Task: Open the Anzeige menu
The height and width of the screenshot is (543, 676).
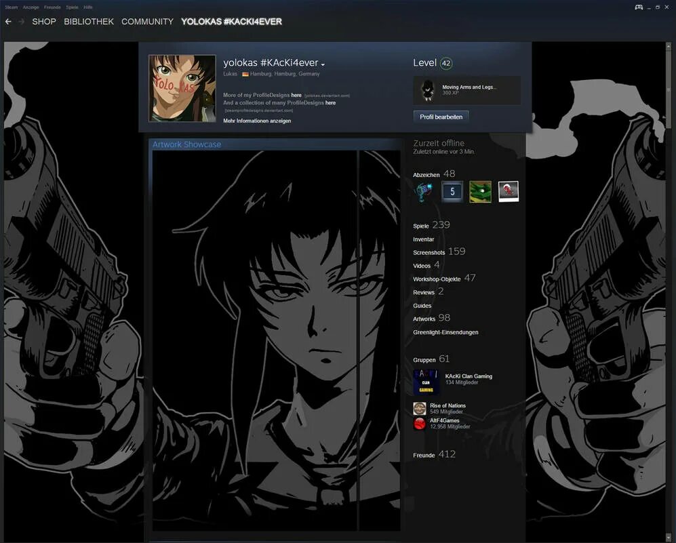Action: 31,7
